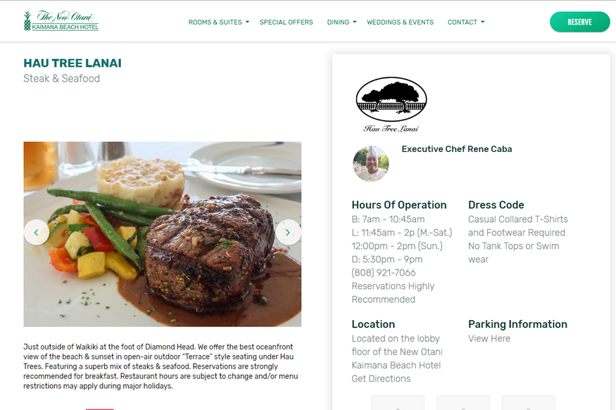
Task: Open the Special Offers page
Action: click(286, 22)
